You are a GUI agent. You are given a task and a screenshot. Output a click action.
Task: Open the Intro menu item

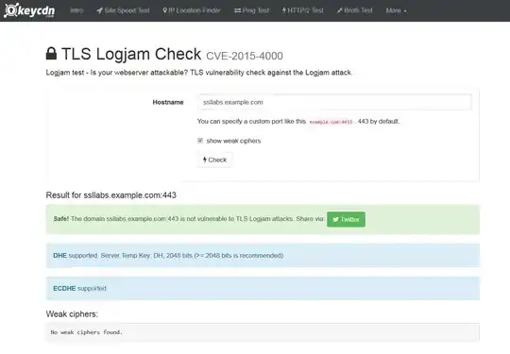76,10
